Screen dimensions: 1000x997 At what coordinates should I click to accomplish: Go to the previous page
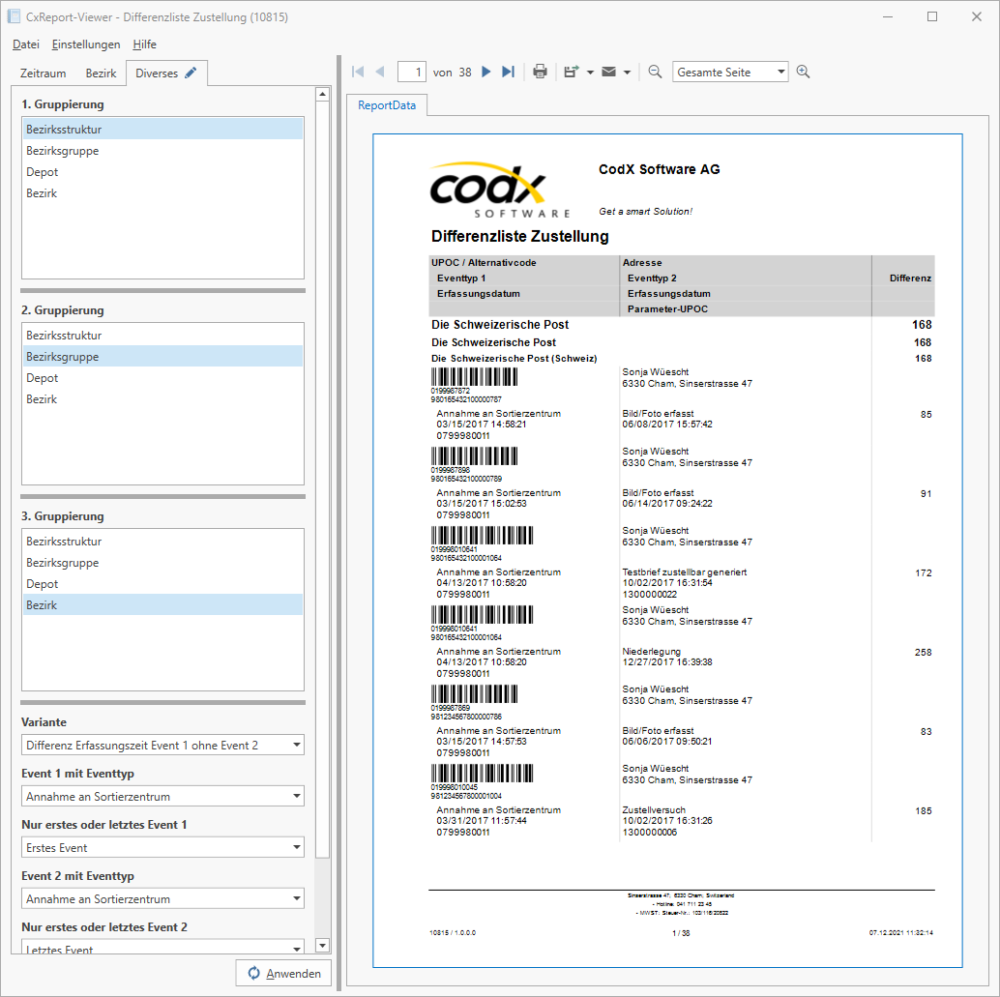[379, 71]
